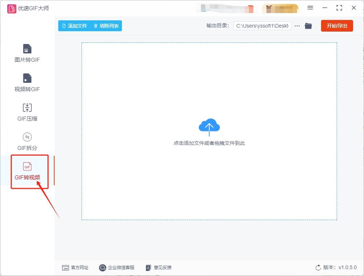Click the ... button beside output directory
Screen dimensions: 364x276
click(297, 26)
